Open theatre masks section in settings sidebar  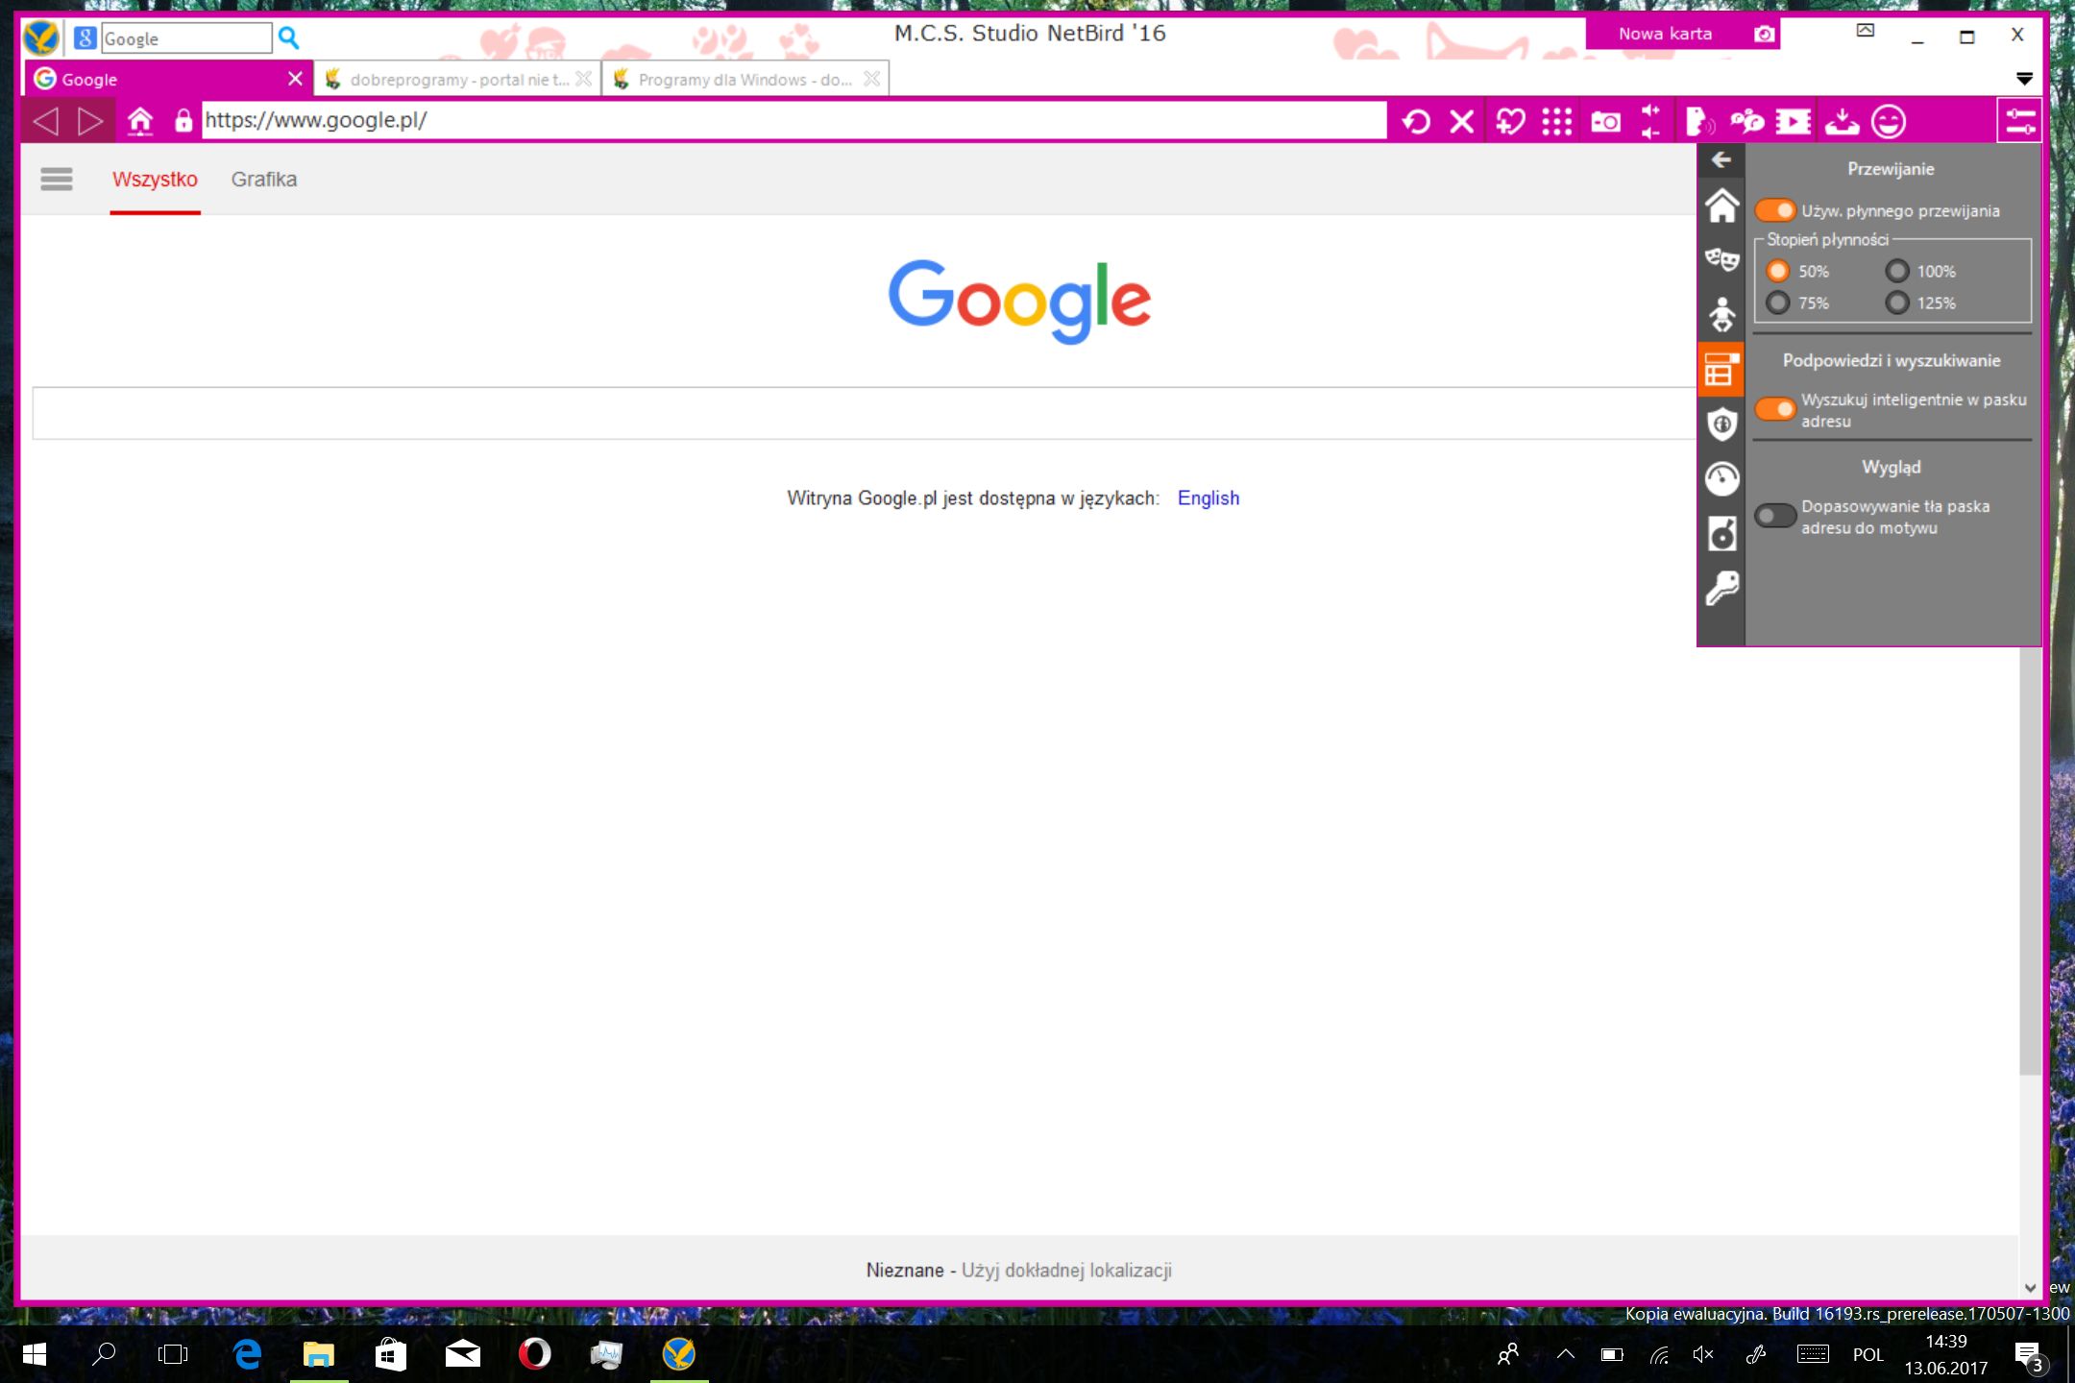click(x=1721, y=258)
